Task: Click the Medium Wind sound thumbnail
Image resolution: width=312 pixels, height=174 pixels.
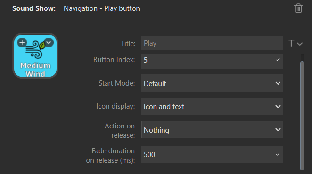Action: [x=35, y=56]
